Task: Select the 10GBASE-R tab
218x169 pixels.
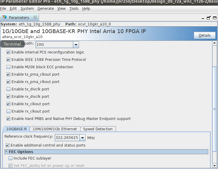Action: pyautogui.click(x=16, y=129)
